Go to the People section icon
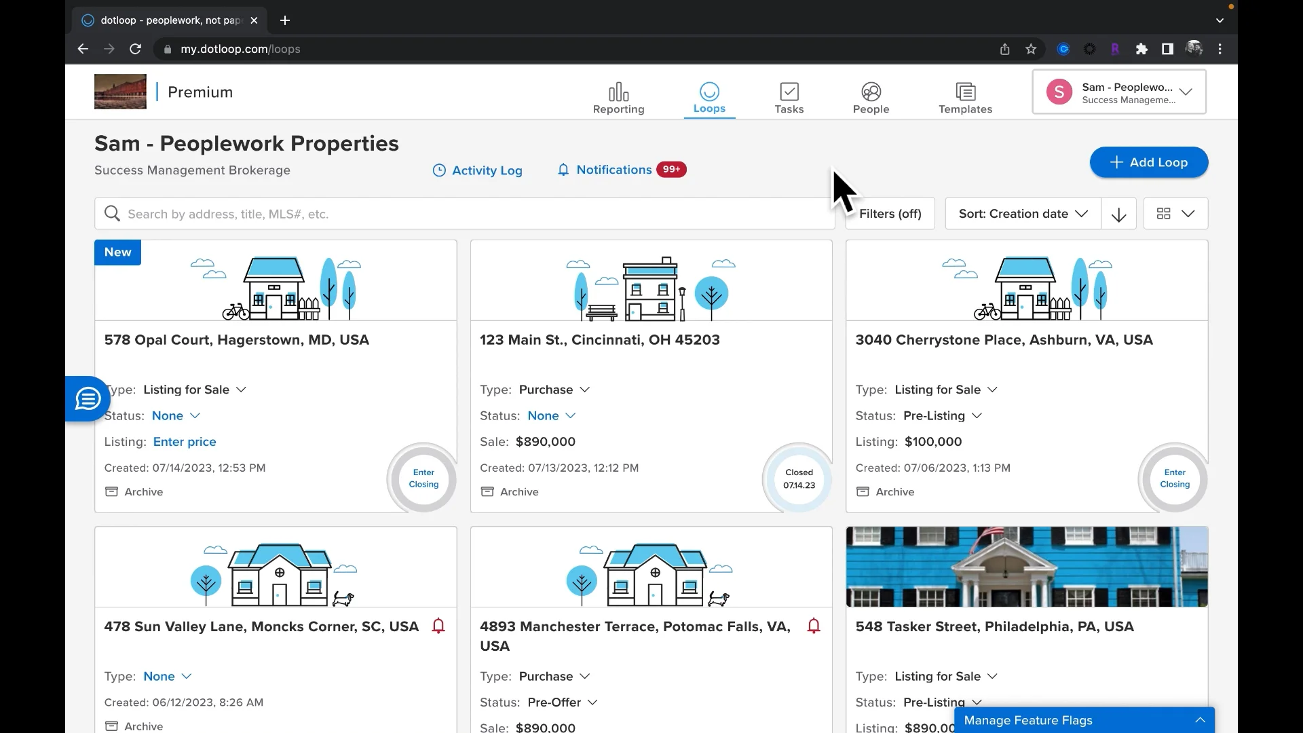The height and width of the screenshot is (733, 1303). tap(871, 92)
